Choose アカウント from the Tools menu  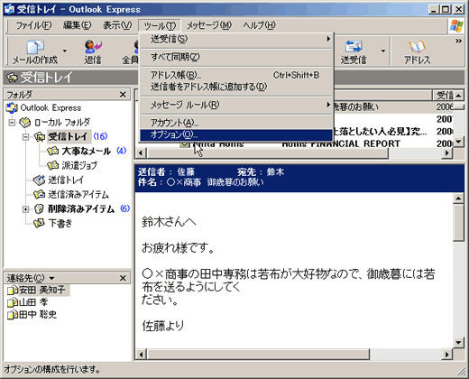coord(236,123)
